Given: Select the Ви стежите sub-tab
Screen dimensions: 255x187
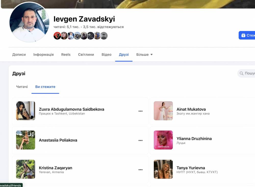Looking at the screenshot, I should click(45, 87).
